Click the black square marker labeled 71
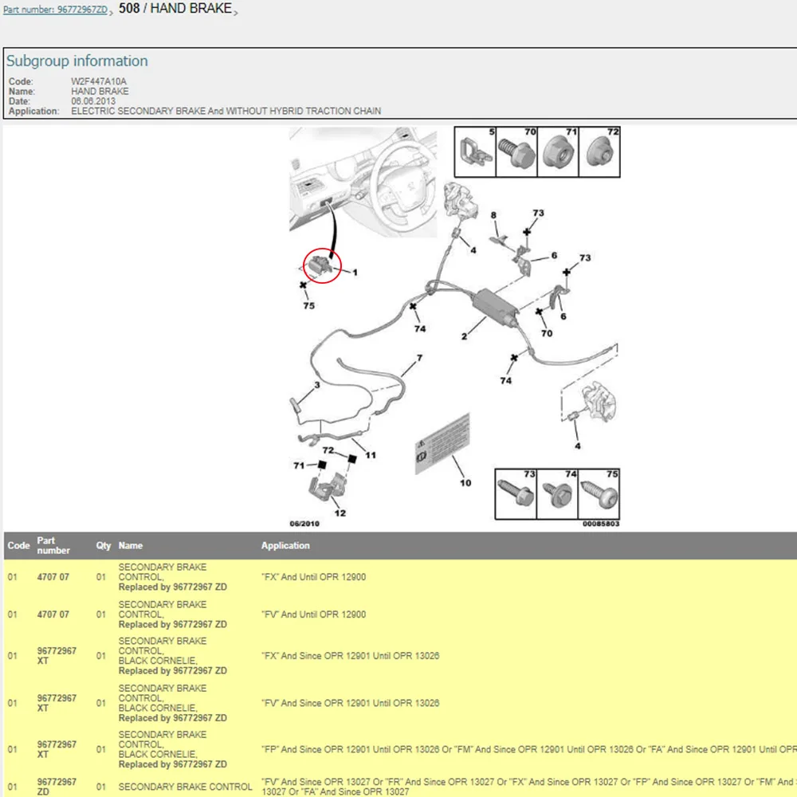Image resolution: width=797 pixels, height=797 pixels. pyautogui.click(x=322, y=465)
